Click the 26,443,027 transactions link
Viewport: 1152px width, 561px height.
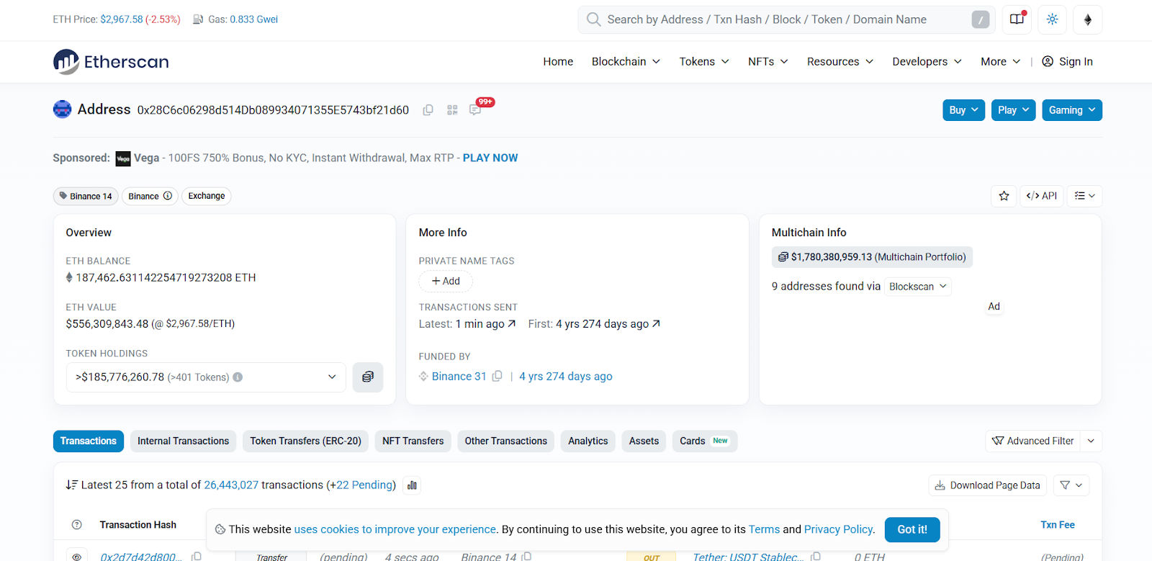pos(231,485)
